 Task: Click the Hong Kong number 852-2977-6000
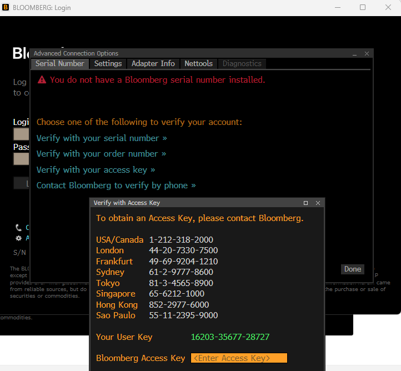click(x=179, y=305)
